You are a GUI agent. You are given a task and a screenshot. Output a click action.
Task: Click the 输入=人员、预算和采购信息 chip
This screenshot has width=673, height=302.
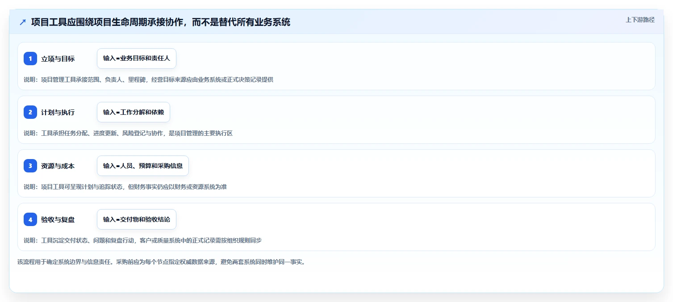coord(143,166)
